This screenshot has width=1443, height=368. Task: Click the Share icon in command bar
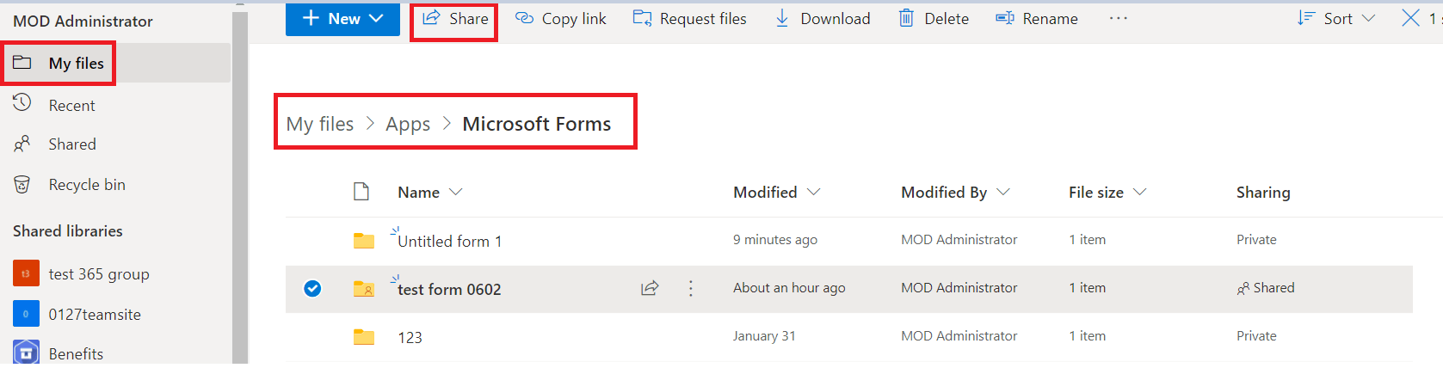(x=431, y=18)
